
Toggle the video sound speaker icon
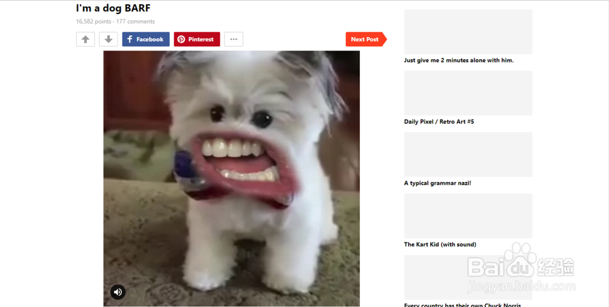118,292
